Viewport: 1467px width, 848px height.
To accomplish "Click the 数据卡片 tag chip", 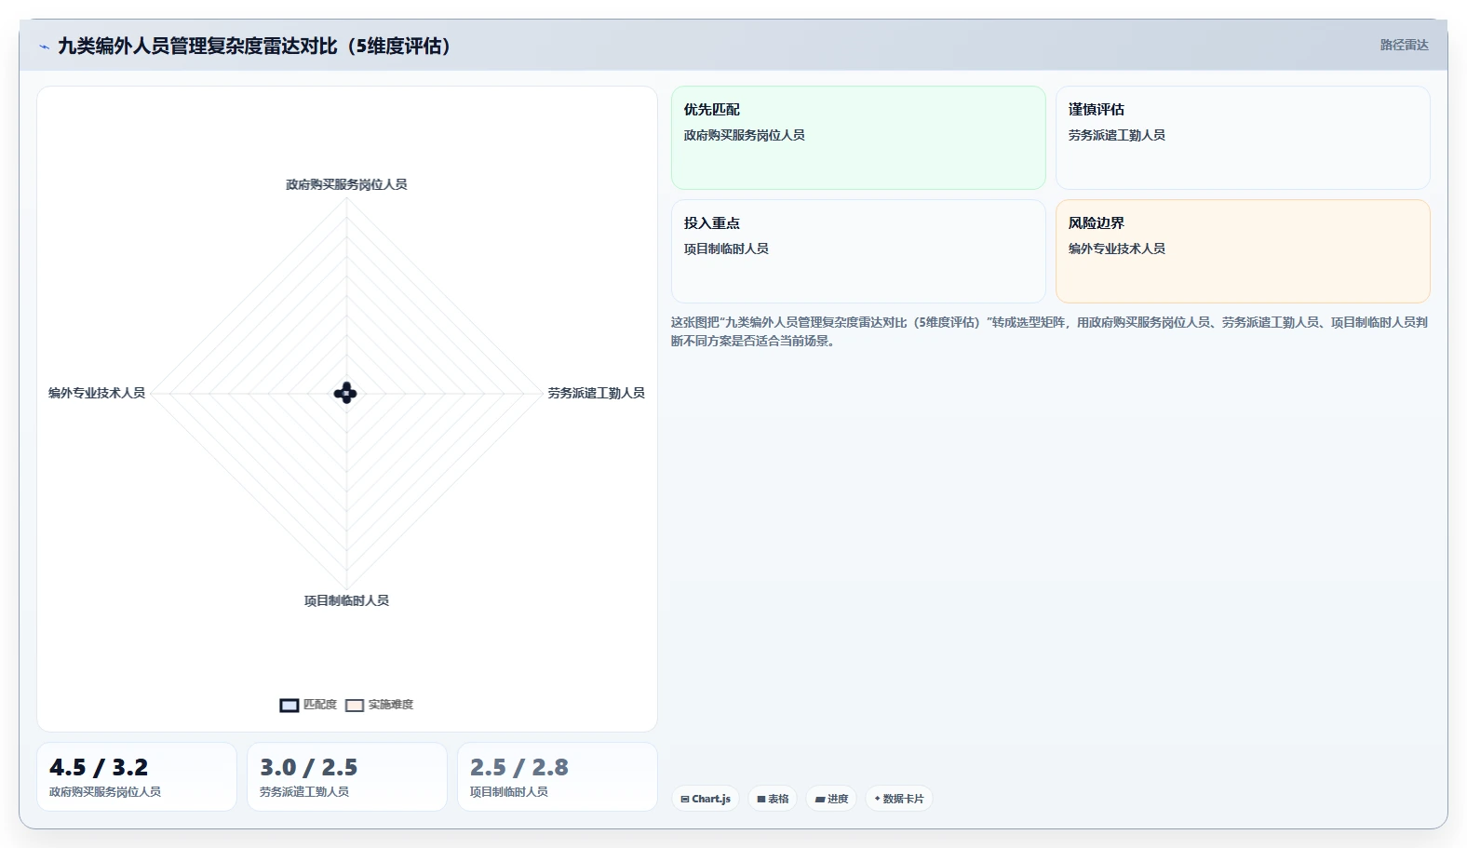I will [899, 799].
